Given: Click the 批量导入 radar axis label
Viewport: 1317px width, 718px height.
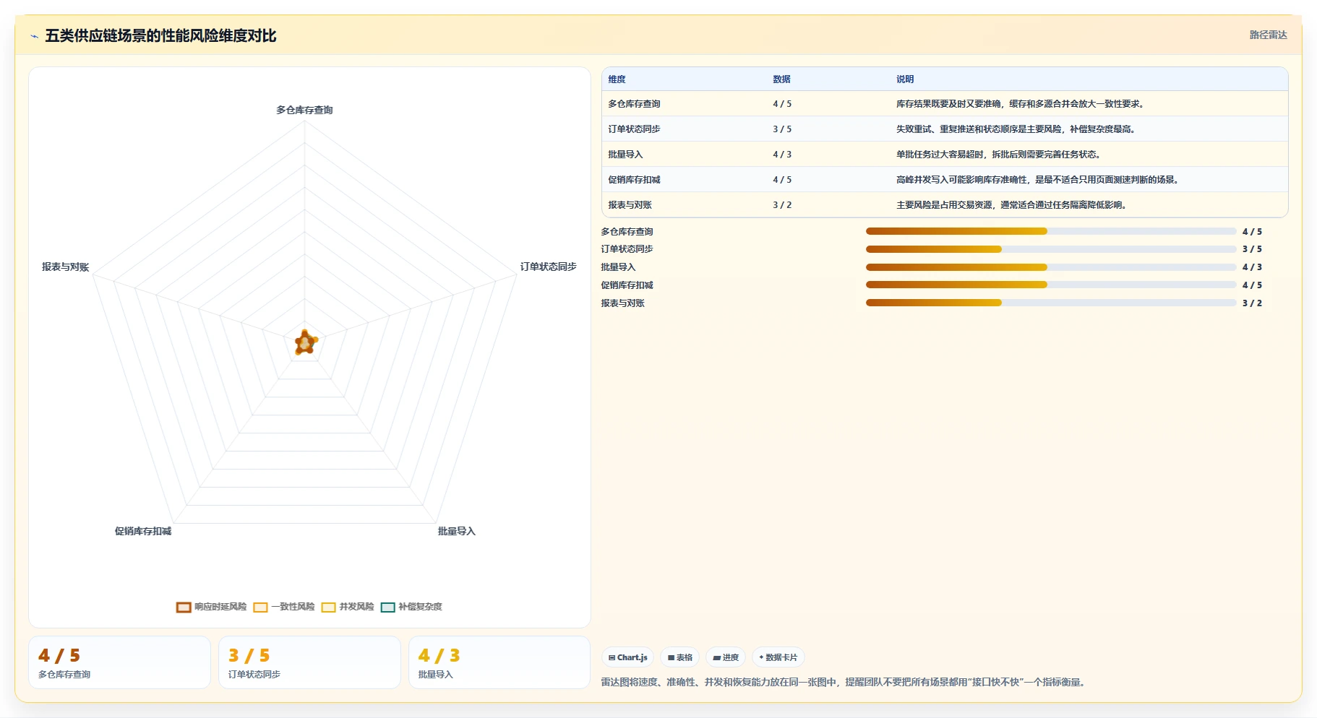Looking at the screenshot, I should tap(457, 531).
